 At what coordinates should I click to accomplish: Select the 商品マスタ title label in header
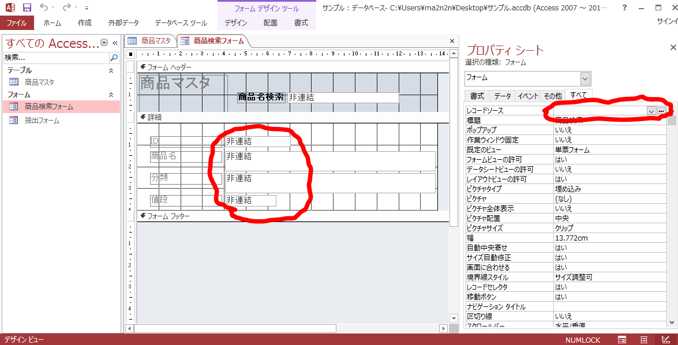(x=183, y=82)
